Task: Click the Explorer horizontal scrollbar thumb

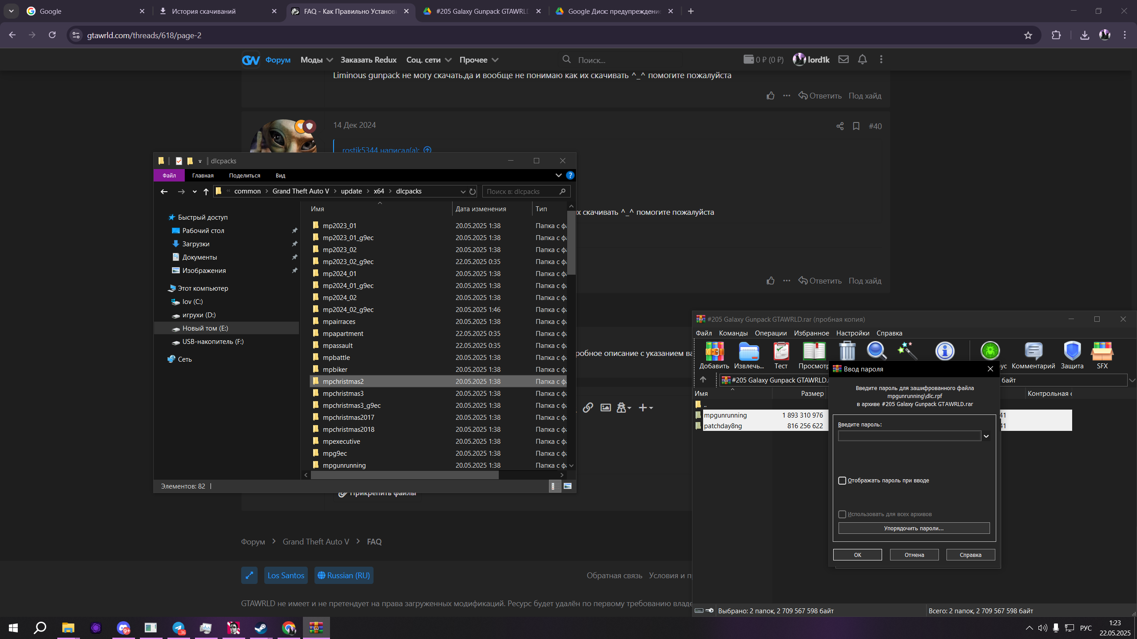Action: point(405,475)
